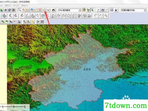Toggle the pressed green icon before the L-shaped icon
Viewport: 148px width, 111px height.
(x=92, y=10)
